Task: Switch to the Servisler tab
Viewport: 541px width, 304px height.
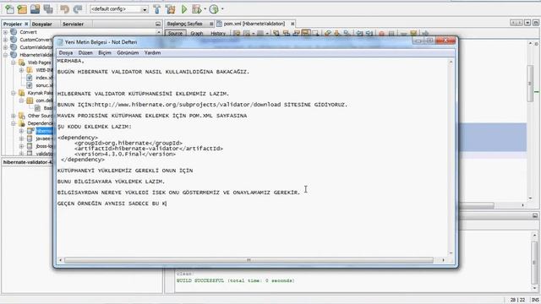Action: click(x=74, y=24)
